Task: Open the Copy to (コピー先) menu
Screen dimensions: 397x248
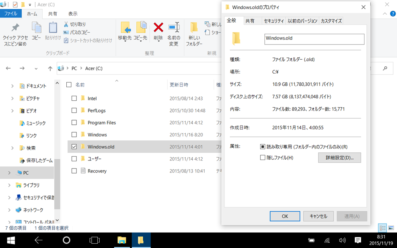Action: [x=140, y=31]
